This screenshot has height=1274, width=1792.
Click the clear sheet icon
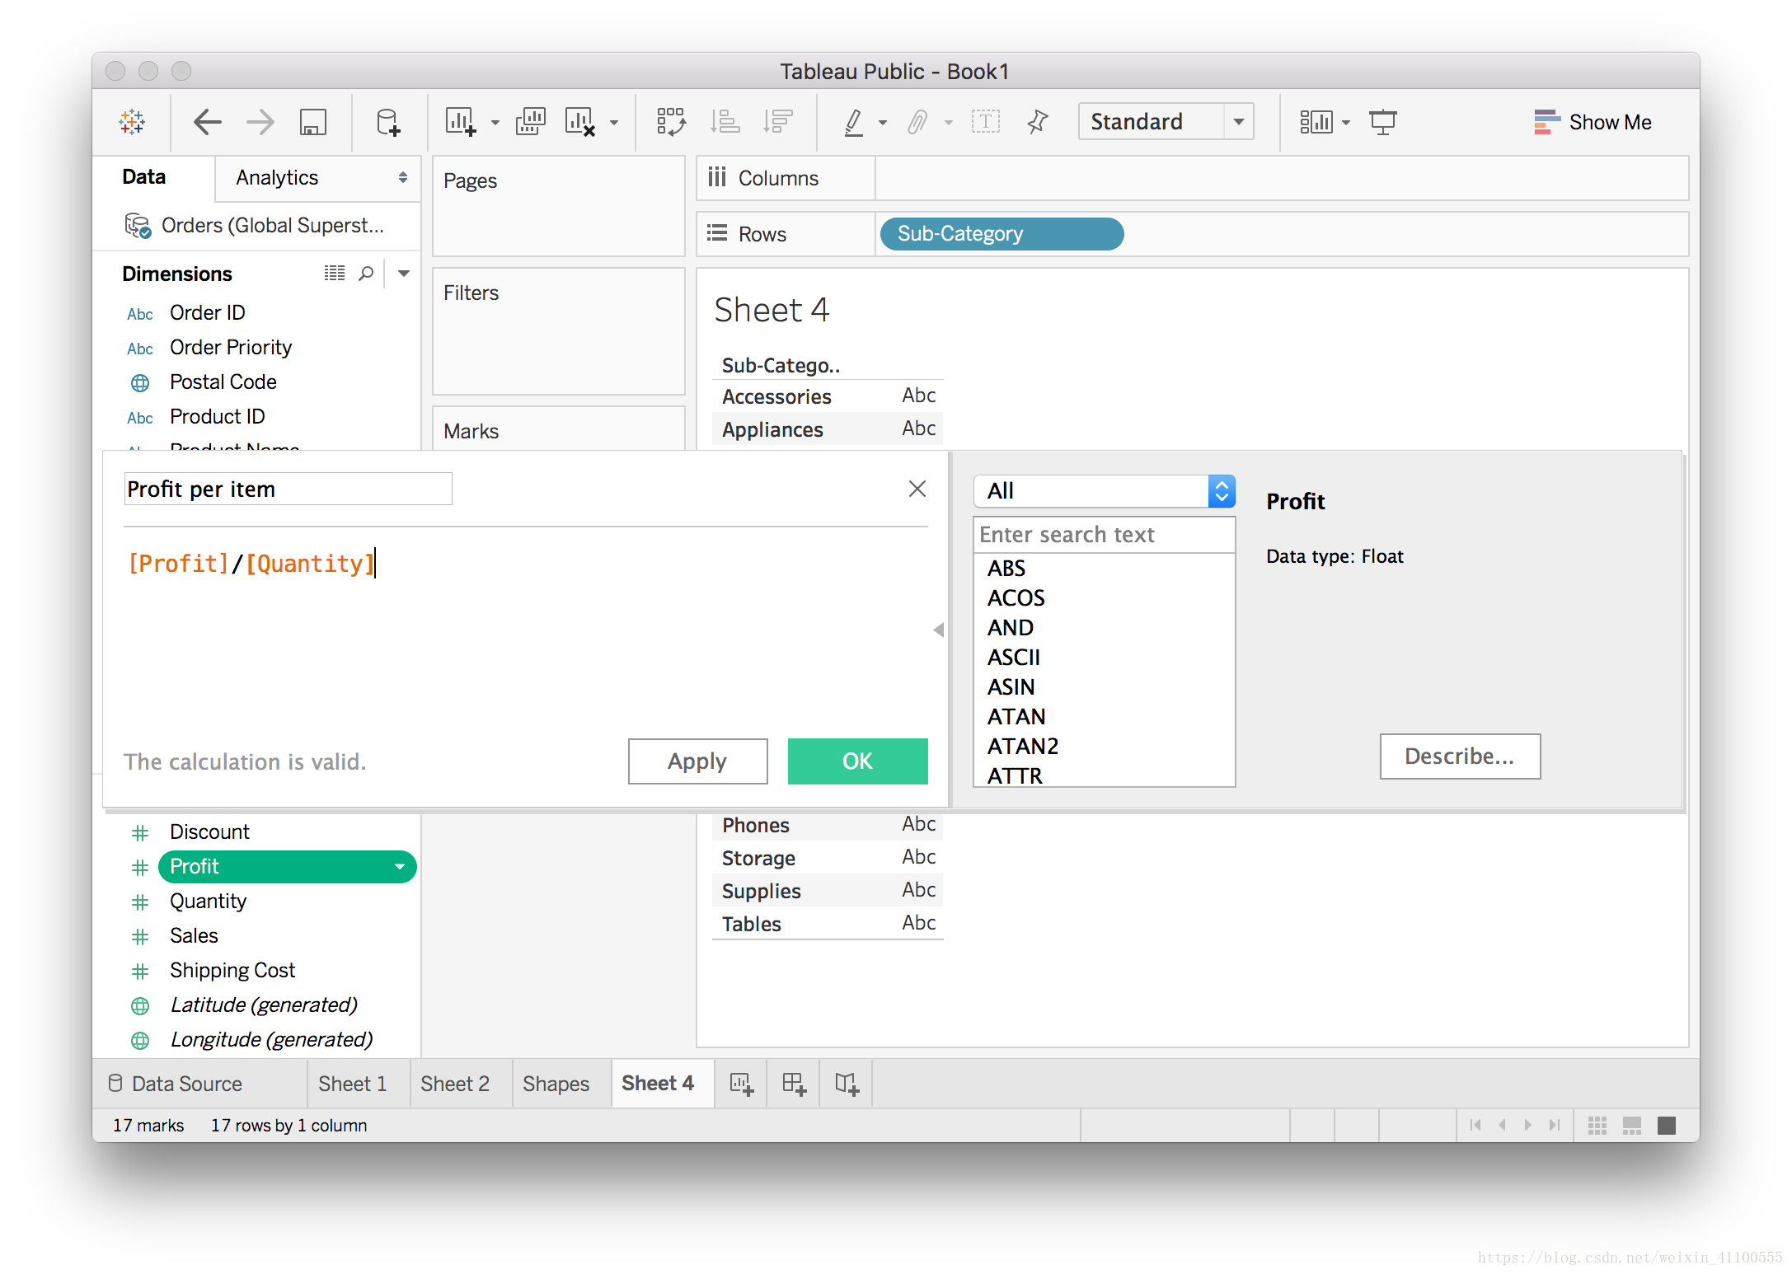580,122
